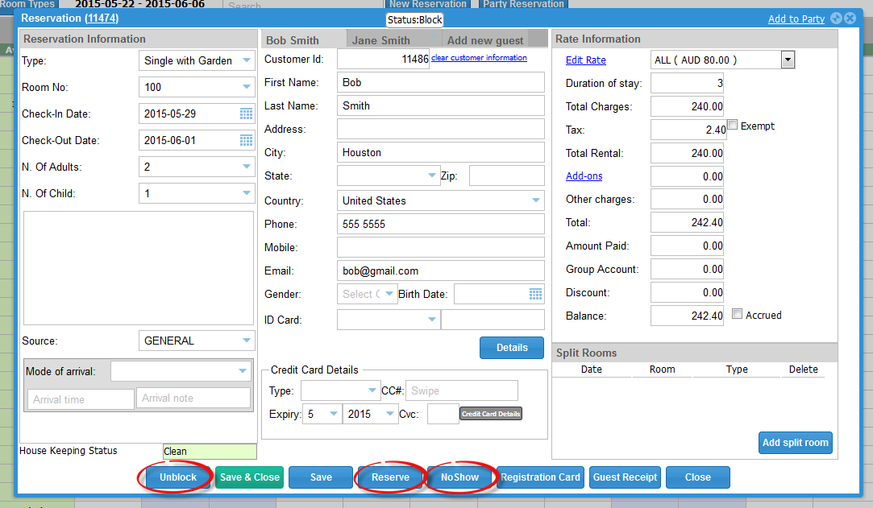Click the House Keeping Status Clean field
The height and width of the screenshot is (508, 873).
(210, 452)
